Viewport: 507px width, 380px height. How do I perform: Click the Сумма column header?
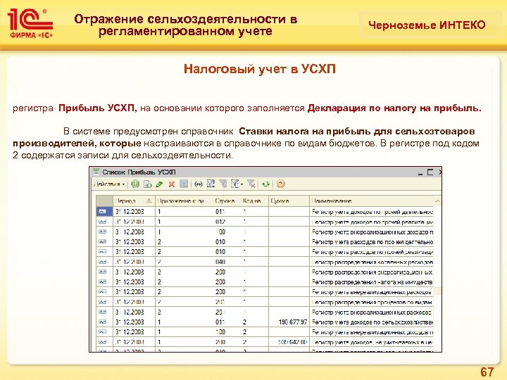tap(289, 201)
